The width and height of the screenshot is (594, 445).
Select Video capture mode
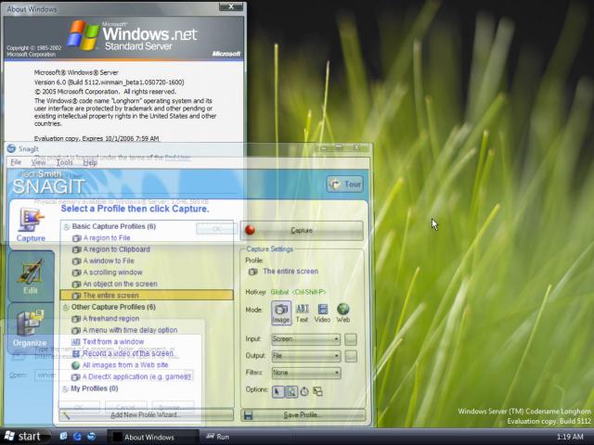322,312
